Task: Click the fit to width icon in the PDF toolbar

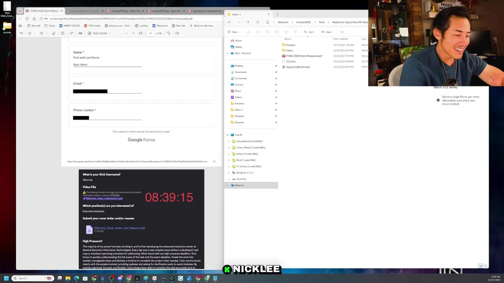Action: click(x=141, y=33)
